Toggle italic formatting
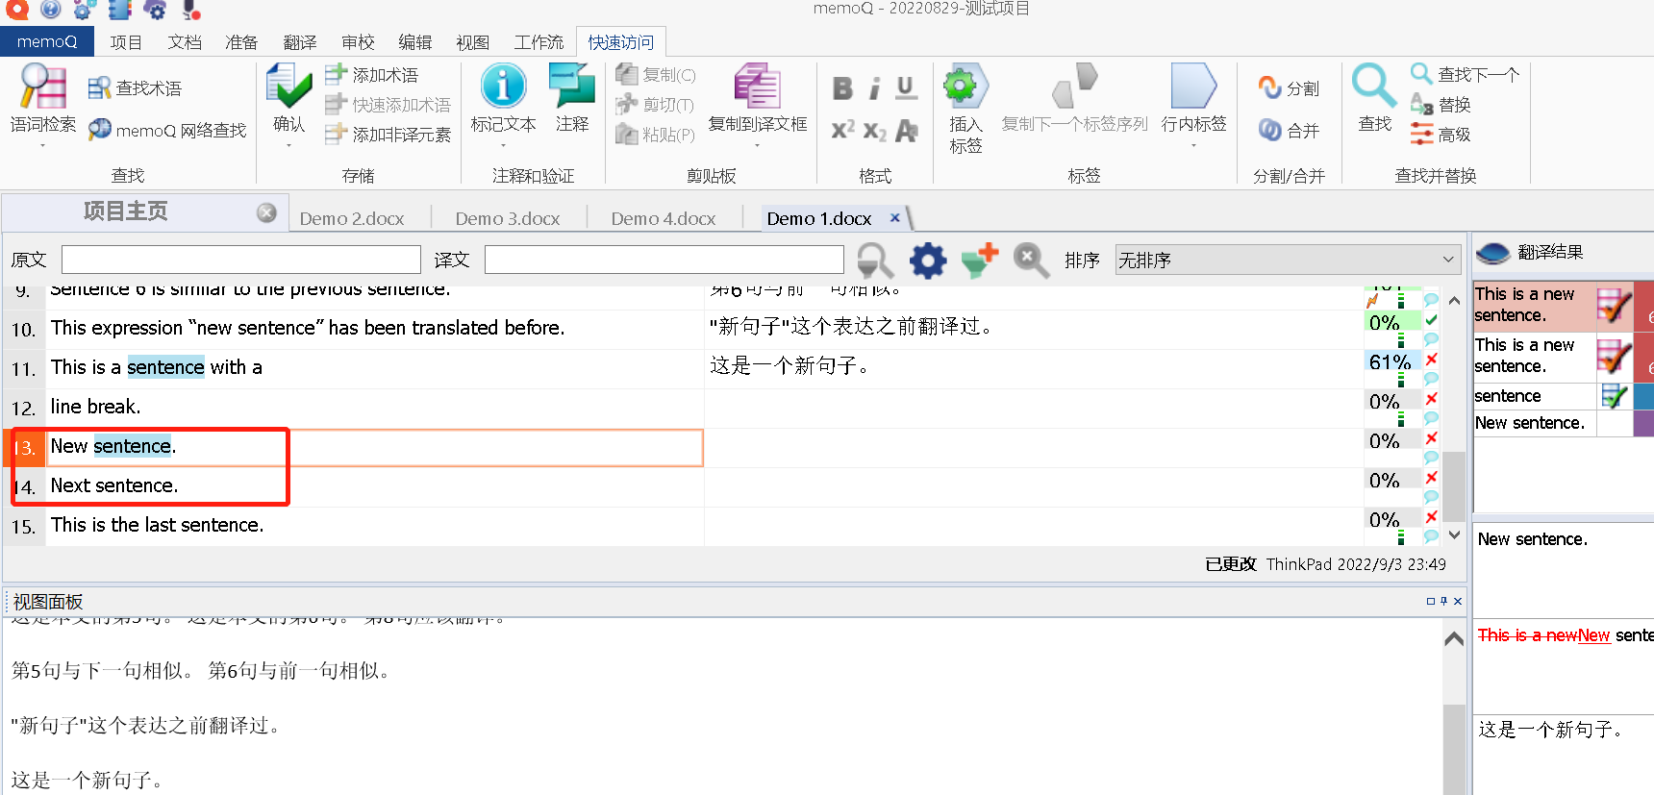This screenshot has width=1654, height=795. point(874,88)
